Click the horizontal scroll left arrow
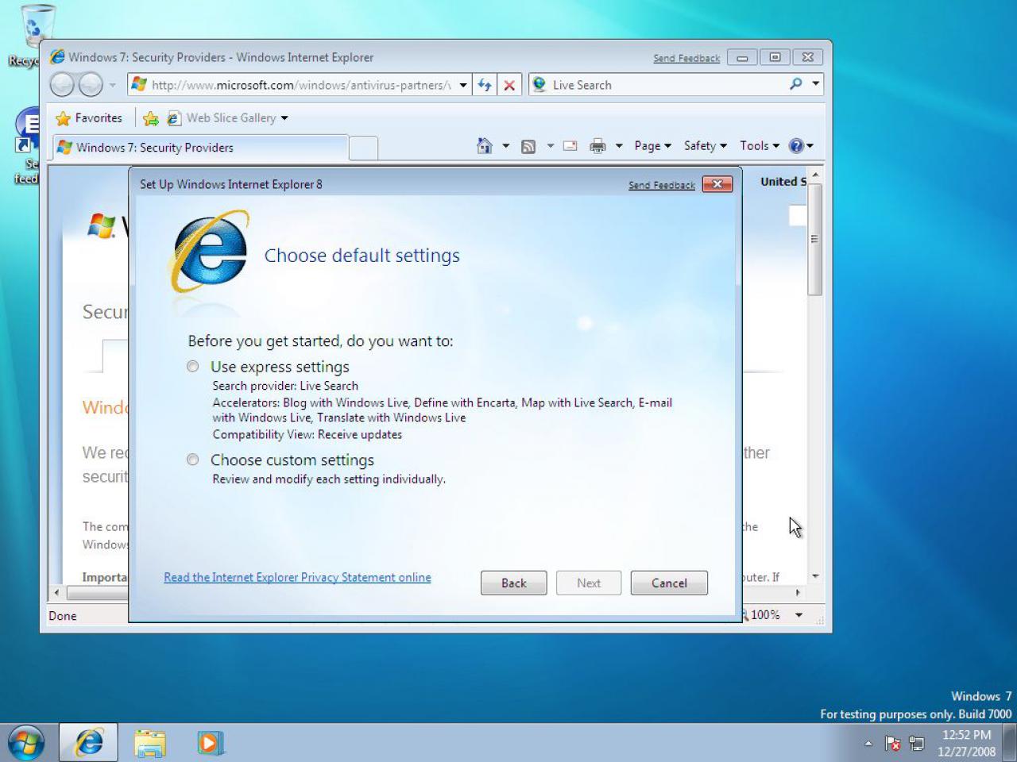Screen dimensions: 1017x762 [56, 592]
